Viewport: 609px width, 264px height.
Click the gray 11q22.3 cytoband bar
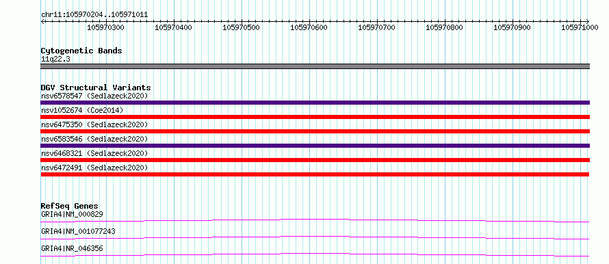click(x=315, y=66)
